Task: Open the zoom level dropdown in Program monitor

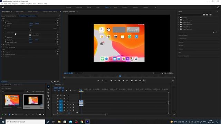Action: point(80,73)
